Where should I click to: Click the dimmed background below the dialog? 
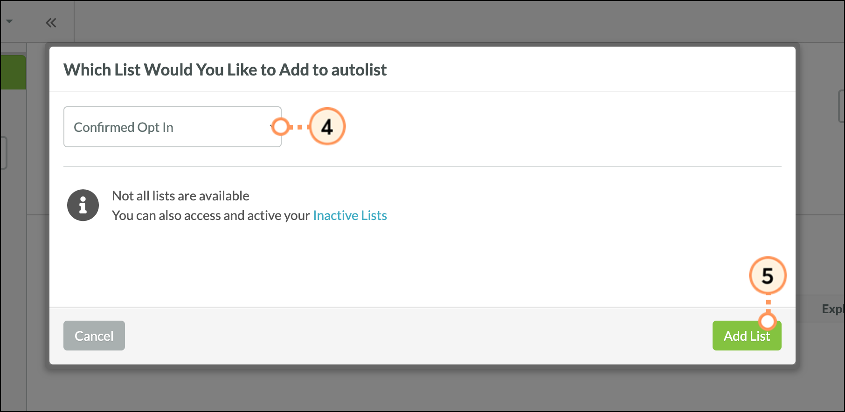(420, 389)
